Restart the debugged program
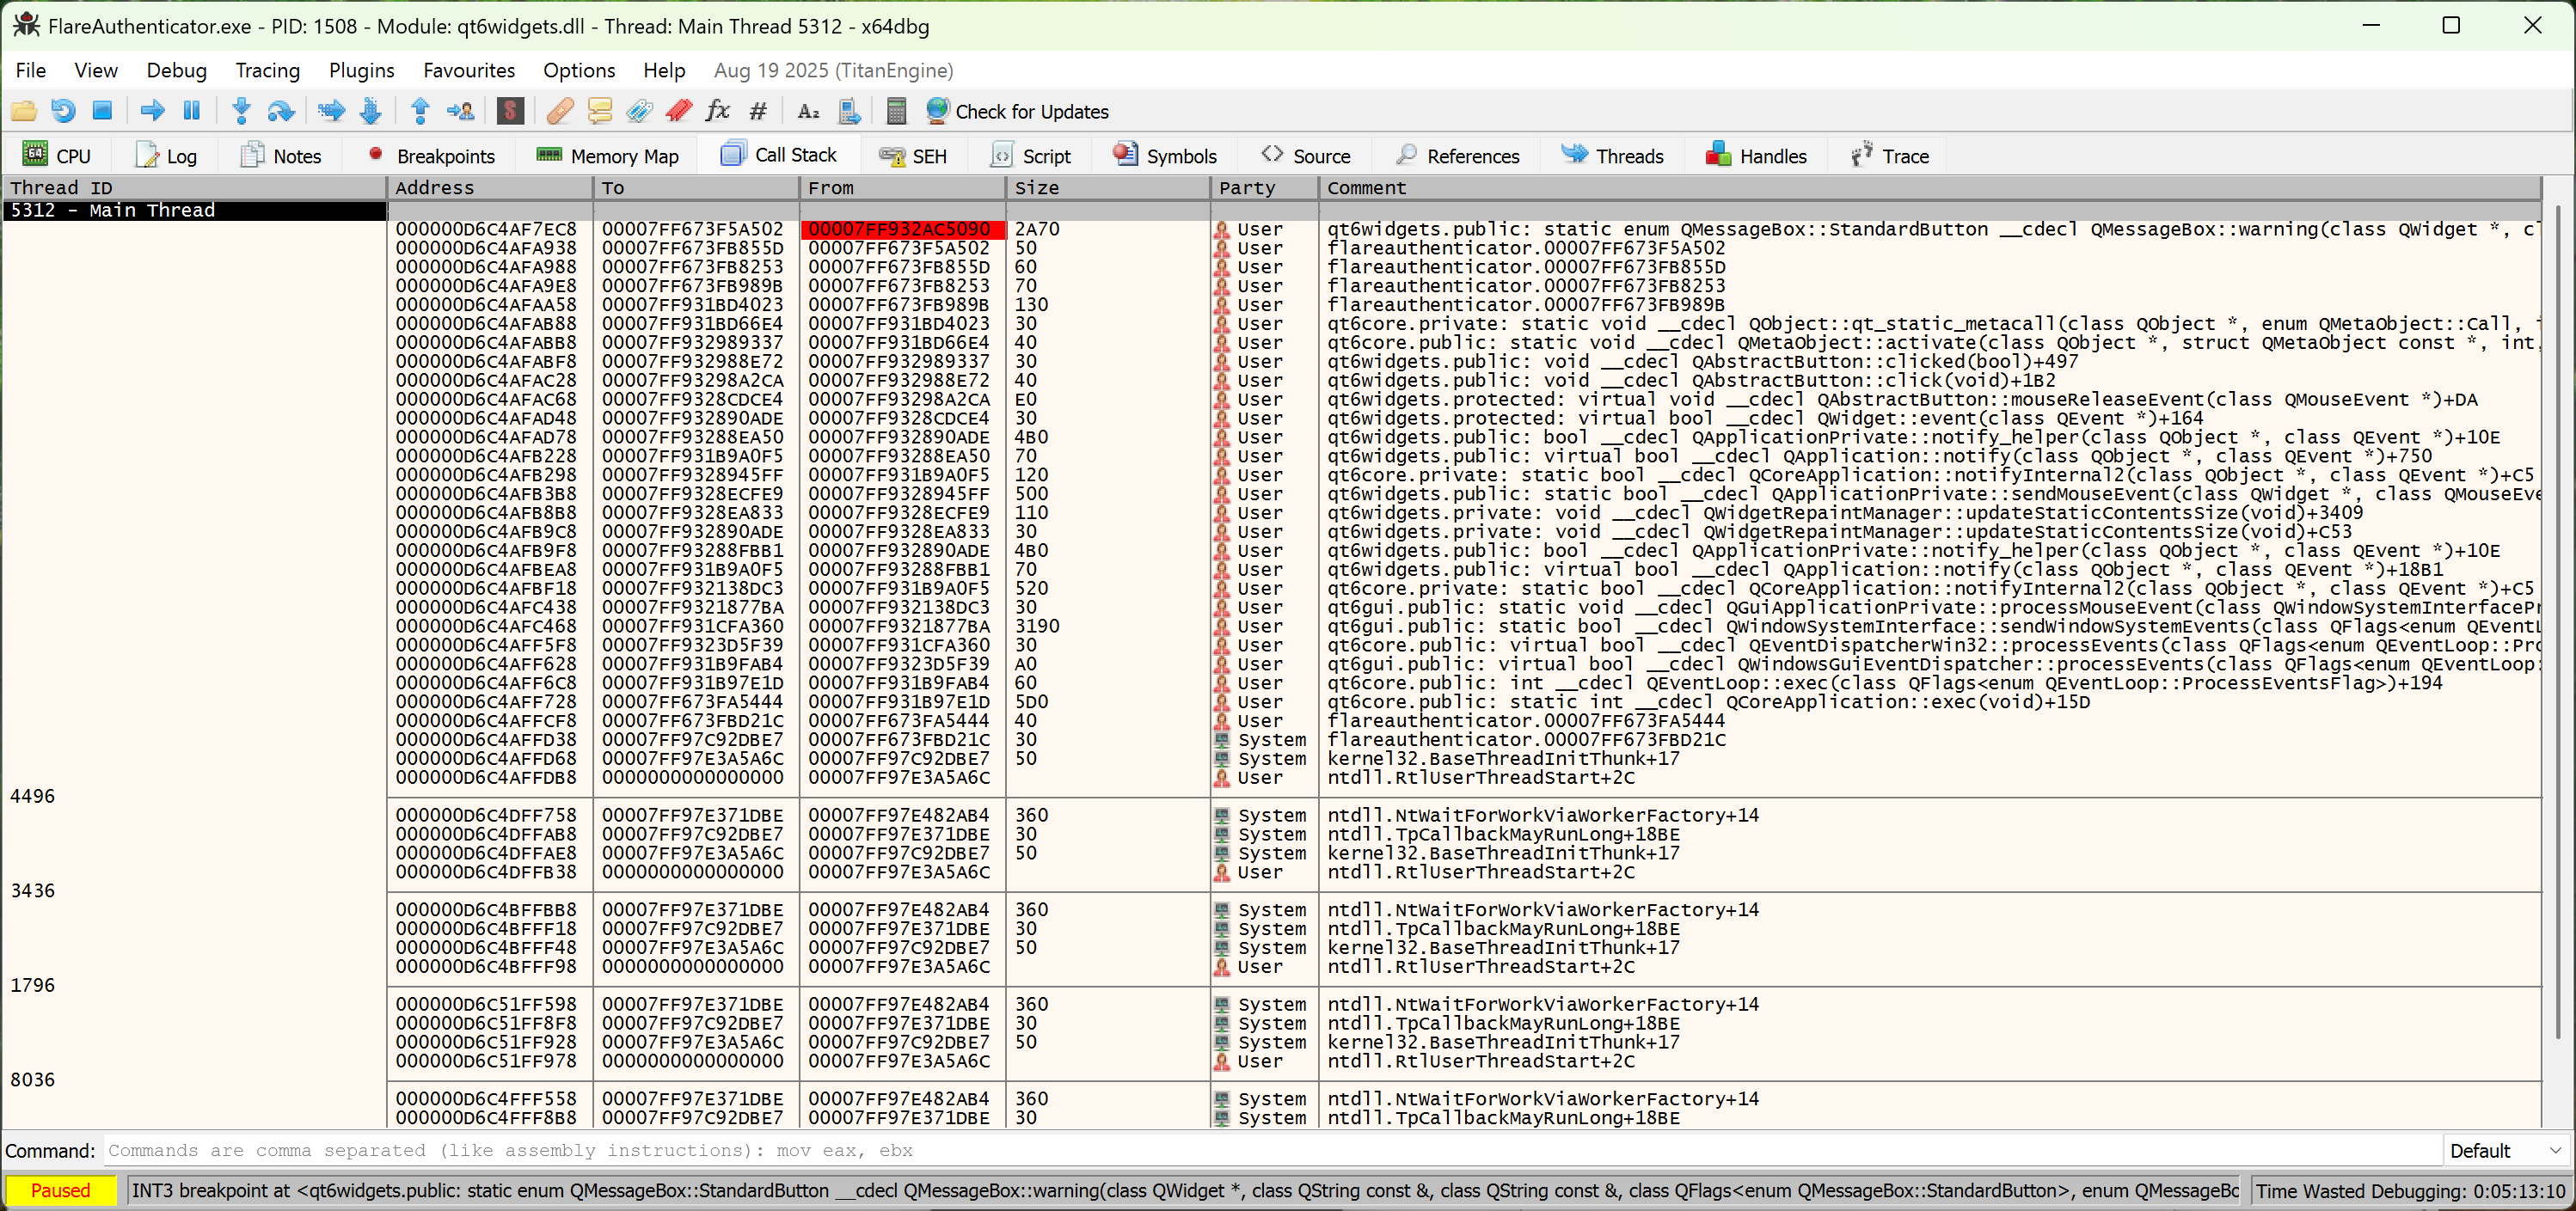The image size is (2576, 1211). point(63,111)
